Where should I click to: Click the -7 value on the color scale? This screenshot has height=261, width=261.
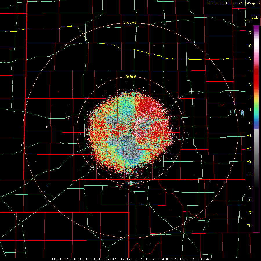[x=249, y=213]
